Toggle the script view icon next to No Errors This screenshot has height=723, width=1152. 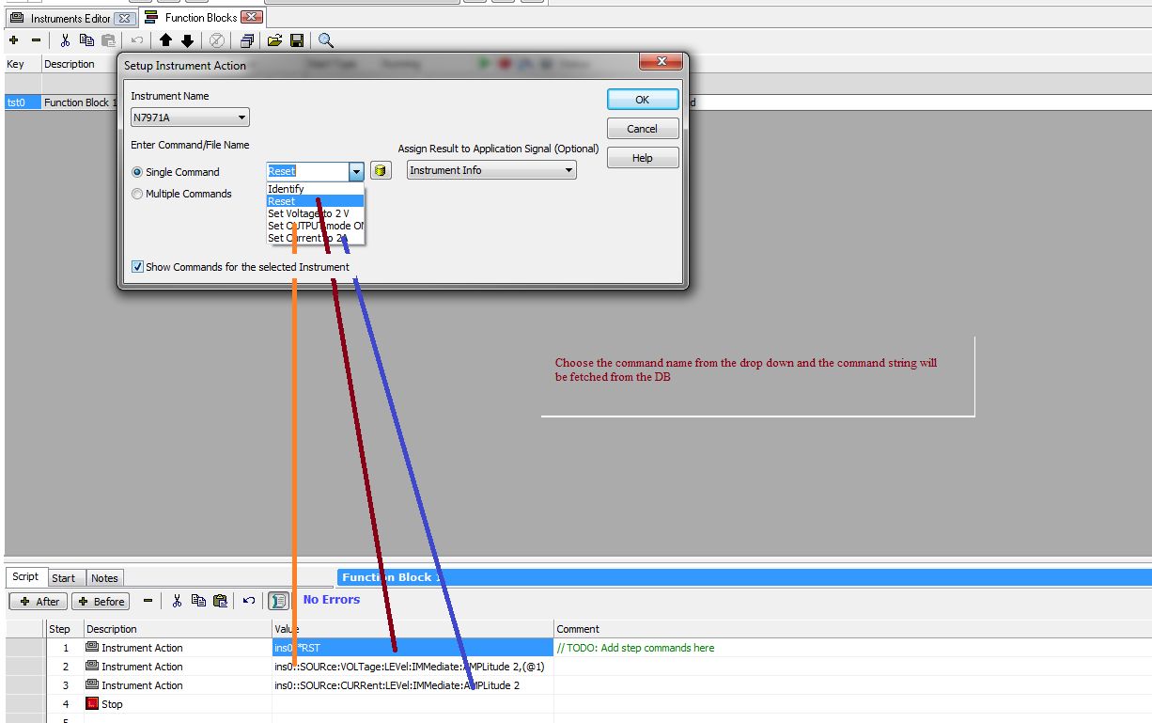tap(278, 601)
